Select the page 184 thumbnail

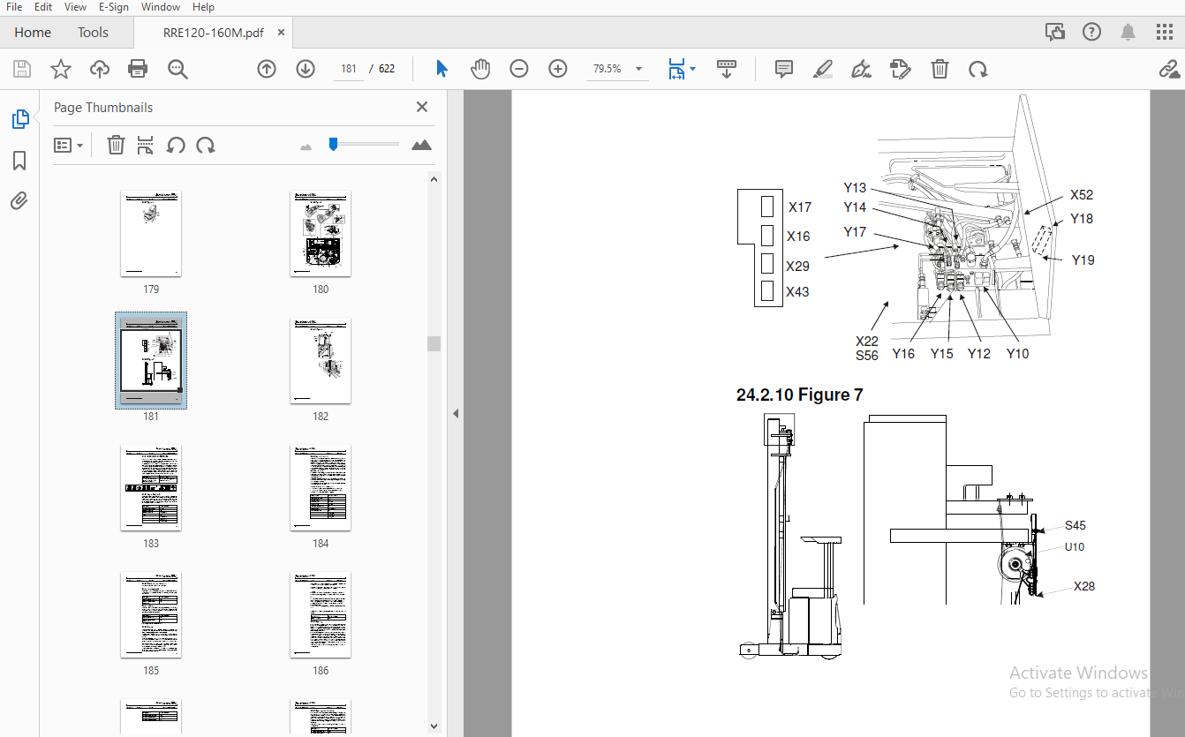321,488
